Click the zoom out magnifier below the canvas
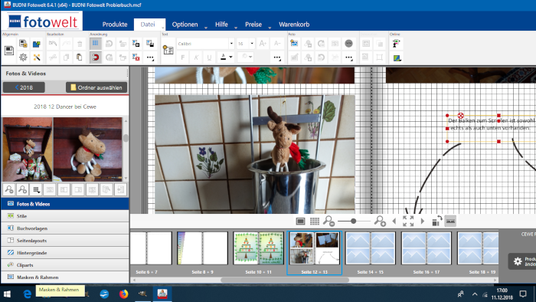The height and width of the screenshot is (302, 536). pyautogui.click(x=328, y=221)
